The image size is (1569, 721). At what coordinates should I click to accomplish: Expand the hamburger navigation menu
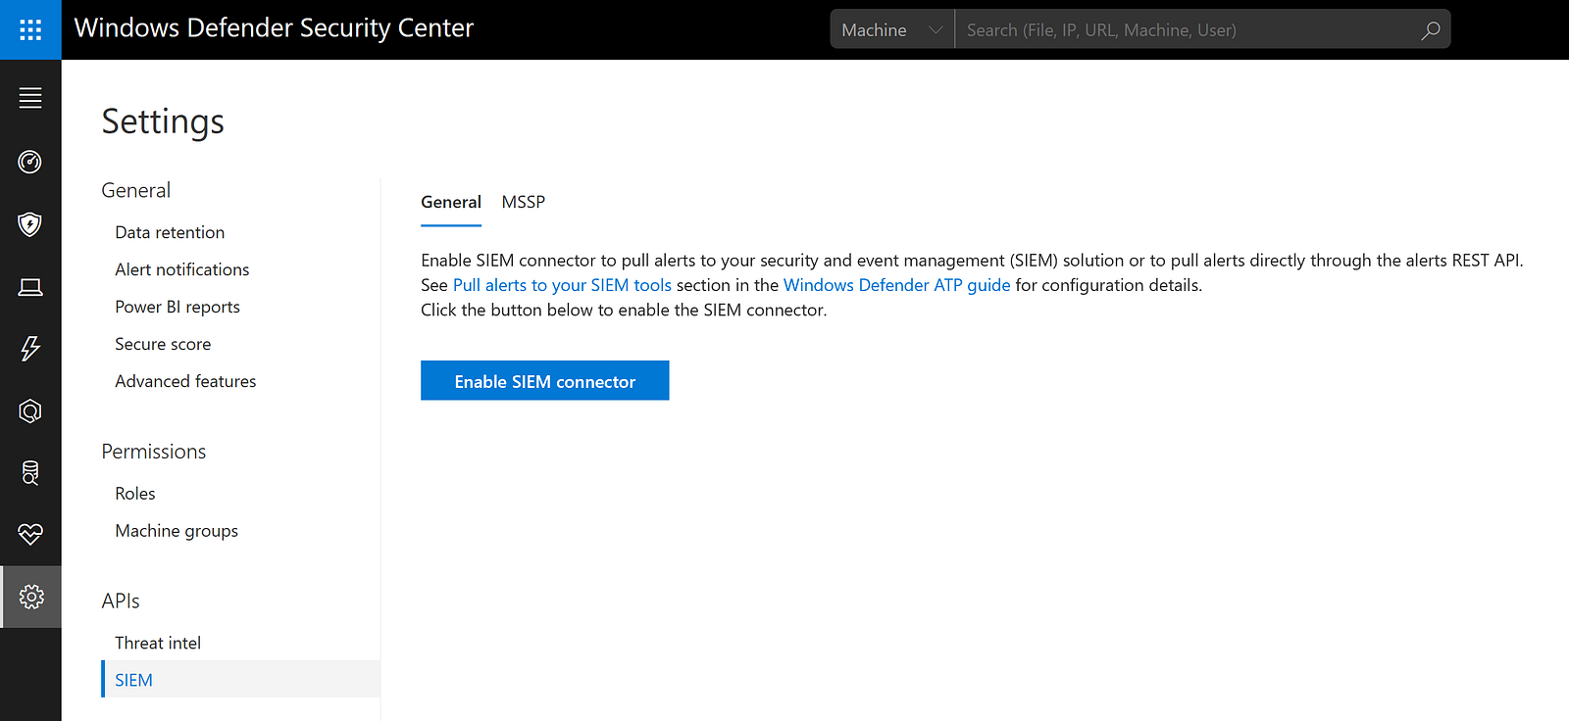pos(30,98)
